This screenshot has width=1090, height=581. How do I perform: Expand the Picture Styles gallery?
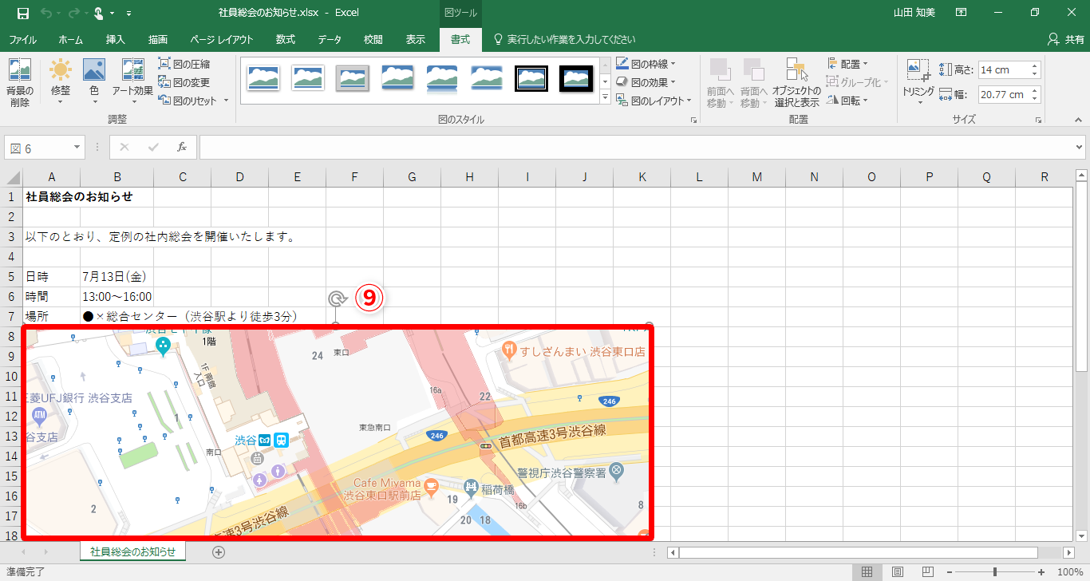click(x=604, y=97)
